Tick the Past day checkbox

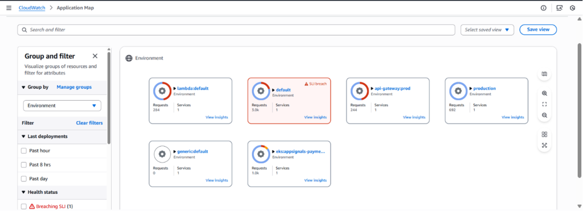(x=24, y=179)
